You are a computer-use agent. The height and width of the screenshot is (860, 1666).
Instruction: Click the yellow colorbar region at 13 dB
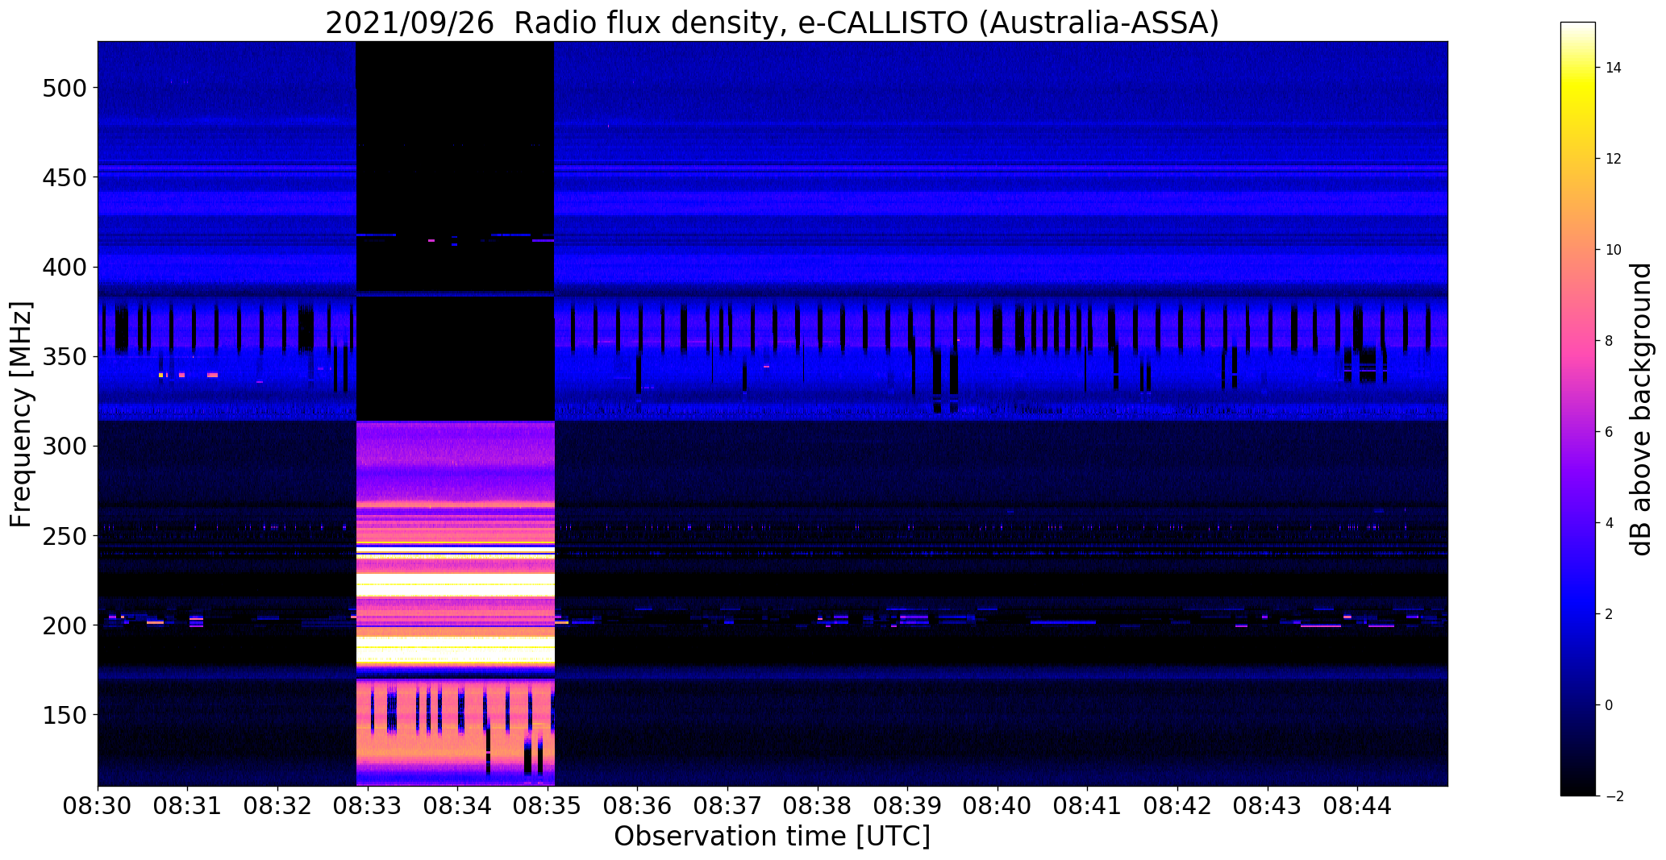(1578, 114)
